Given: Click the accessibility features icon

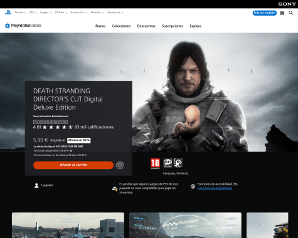Looking at the screenshot, I should [193, 186].
